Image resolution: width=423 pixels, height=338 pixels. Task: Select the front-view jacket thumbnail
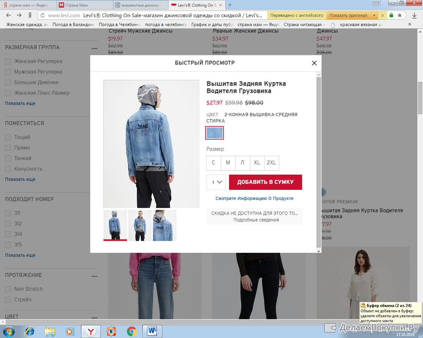pyautogui.click(x=140, y=225)
